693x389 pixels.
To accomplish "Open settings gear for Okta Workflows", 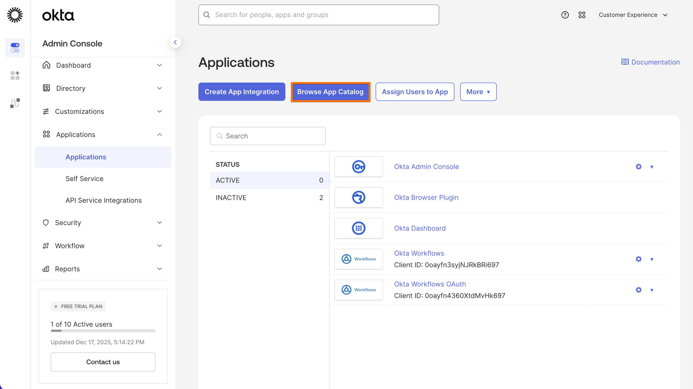I will pos(638,259).
